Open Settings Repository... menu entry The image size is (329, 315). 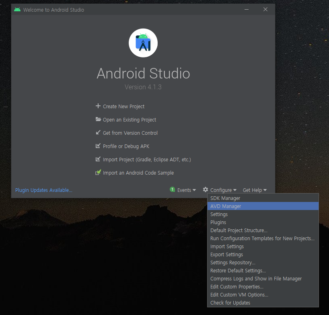263,263
